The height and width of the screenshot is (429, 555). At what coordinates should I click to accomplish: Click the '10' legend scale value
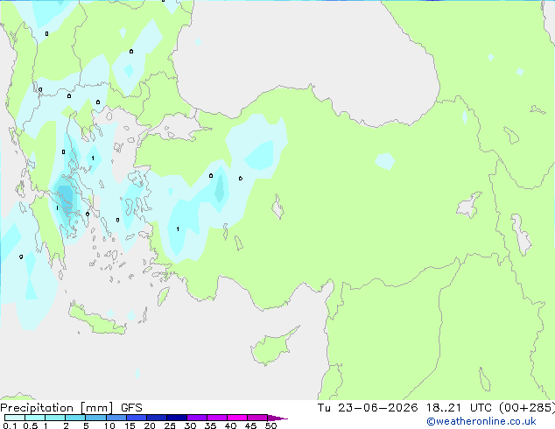click(x=109, y=425)
